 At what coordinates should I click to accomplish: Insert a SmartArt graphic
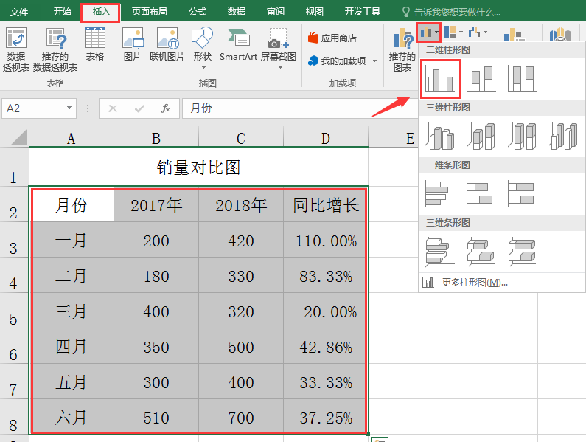[x=238, y=44]
